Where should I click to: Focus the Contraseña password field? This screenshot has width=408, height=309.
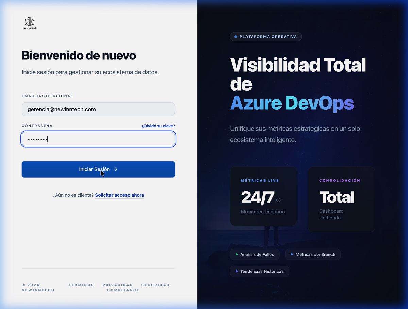[x=98, y=139]
